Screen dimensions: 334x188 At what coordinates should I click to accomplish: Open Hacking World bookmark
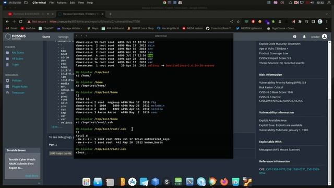coord(168,28)
